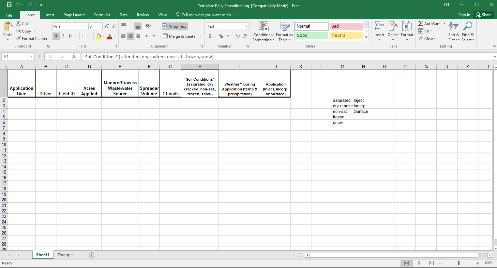This screenshot has height=268, width=497.
Task: Open the Formulas ribbon tab
Action: pos(102,15)
